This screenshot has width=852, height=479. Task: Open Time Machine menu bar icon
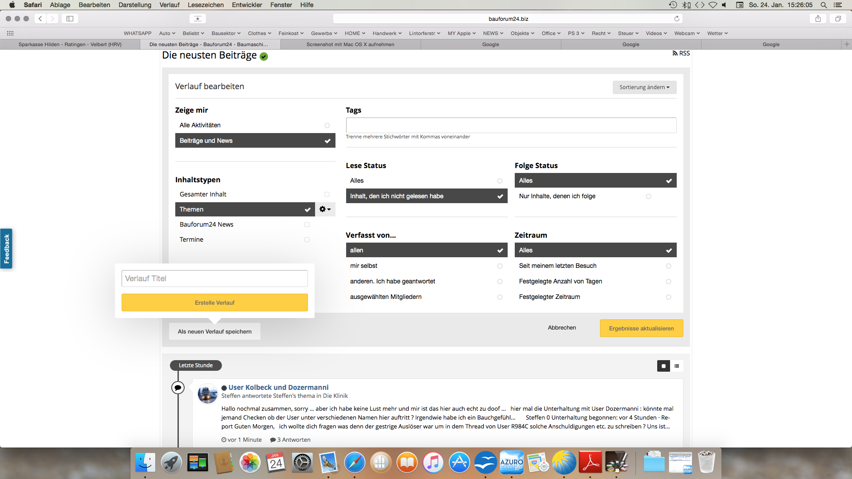(x=673, y=5)
